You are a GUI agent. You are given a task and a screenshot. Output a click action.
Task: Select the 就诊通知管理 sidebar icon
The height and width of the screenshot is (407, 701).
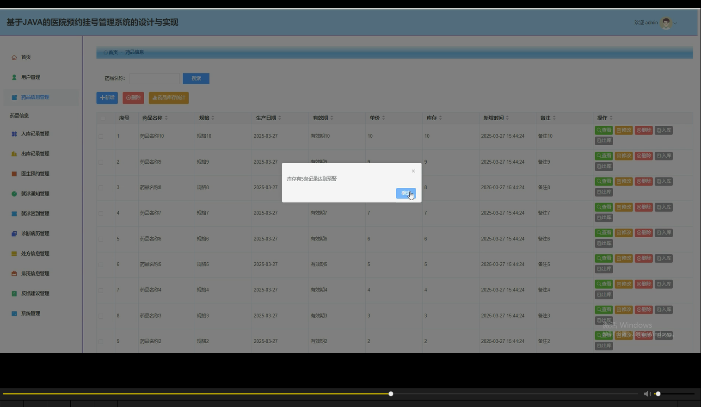pos(14,194)
